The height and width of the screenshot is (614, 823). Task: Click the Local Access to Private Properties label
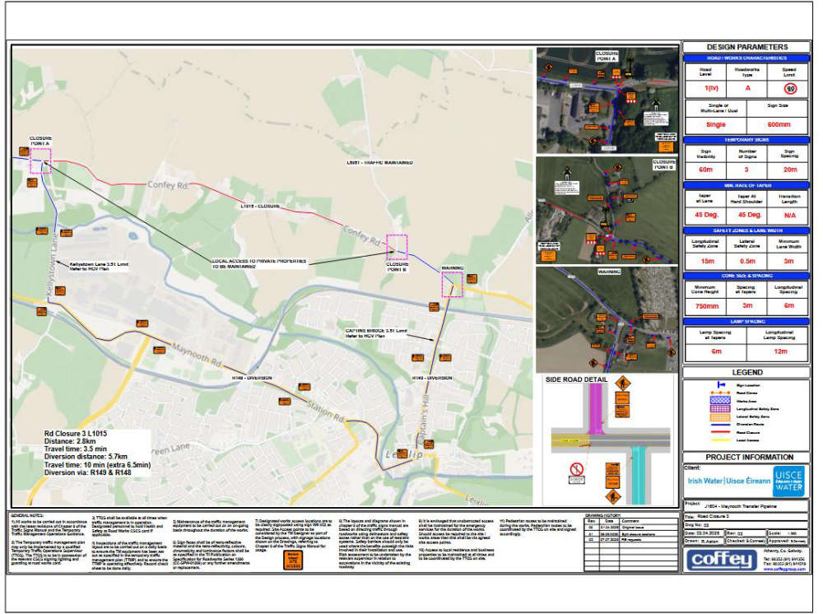point(258,263)
